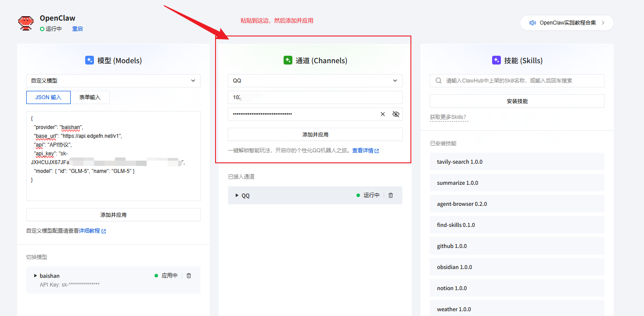The height and width of the screenshot is (316, 644).
Task: Clear the channel secret field with X
Action: tap(383, 114)
